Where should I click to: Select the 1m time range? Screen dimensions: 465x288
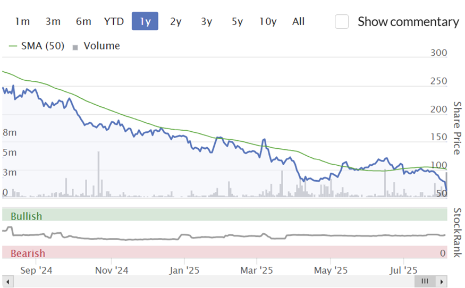tap(22, 21)
